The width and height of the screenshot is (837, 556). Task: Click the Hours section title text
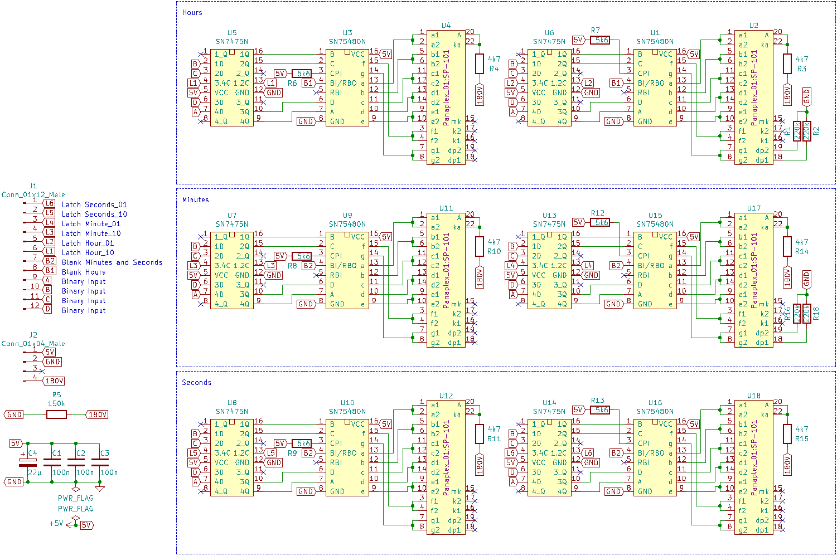[x=192, y=12]
